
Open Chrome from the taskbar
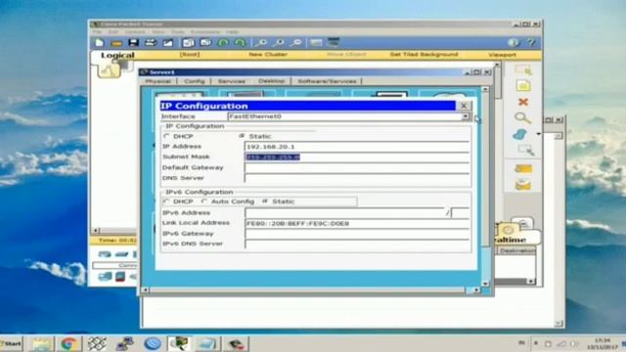(x=68, y=343)
